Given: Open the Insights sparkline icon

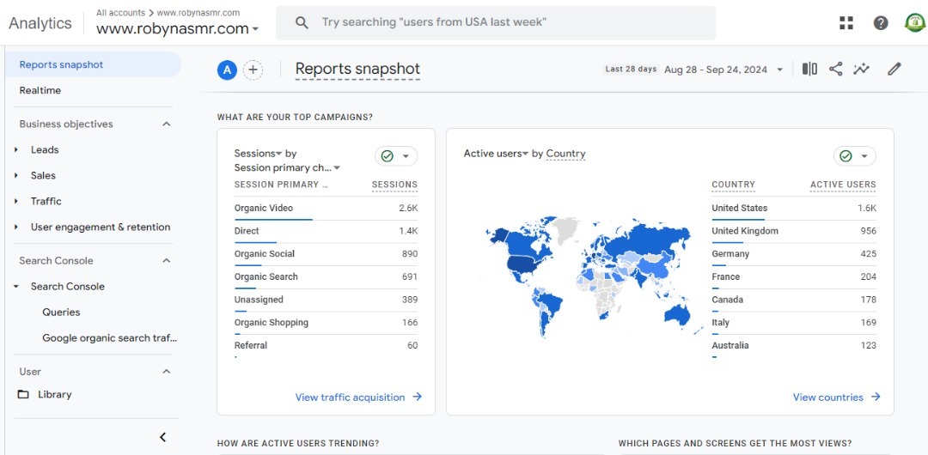Looking at the screenshot, I should pyautogui.click(x=861, y=69).
